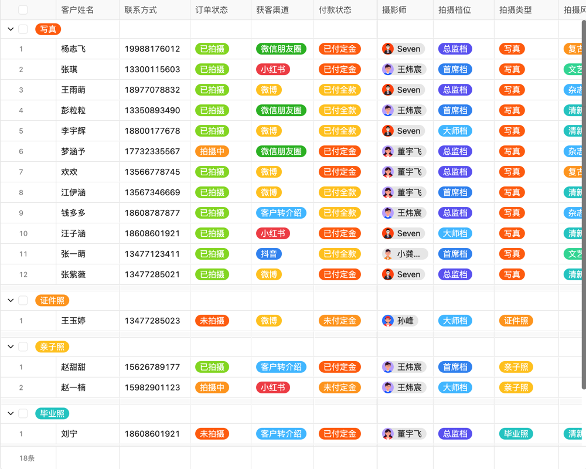Check the 写真 group checkbox

coord(22,29)
